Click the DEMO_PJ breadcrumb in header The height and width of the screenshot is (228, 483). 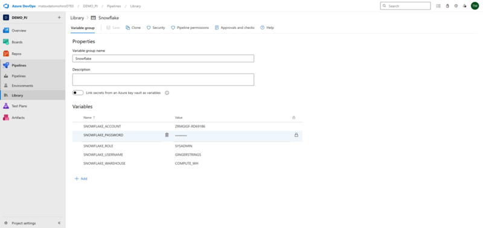(90, 6)
